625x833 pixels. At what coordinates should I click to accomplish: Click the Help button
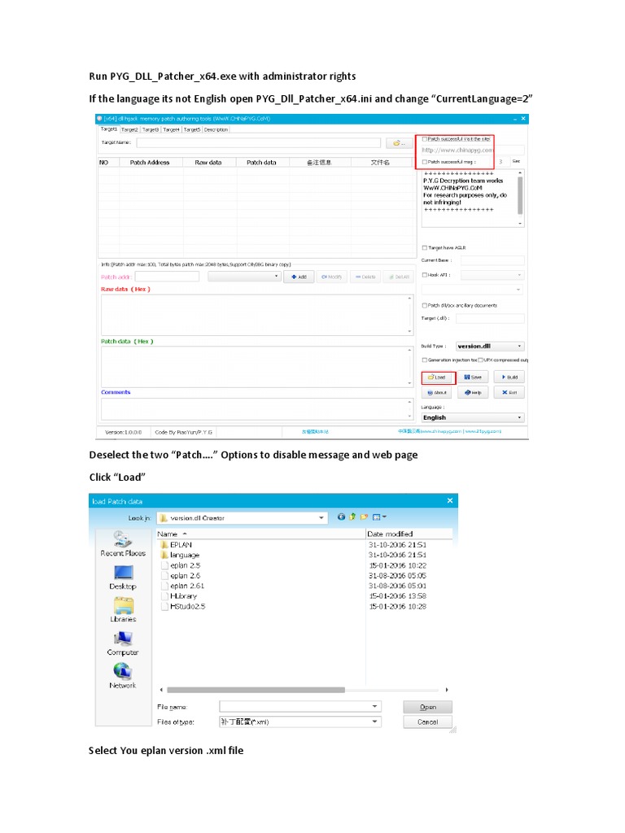click(473, 393)
